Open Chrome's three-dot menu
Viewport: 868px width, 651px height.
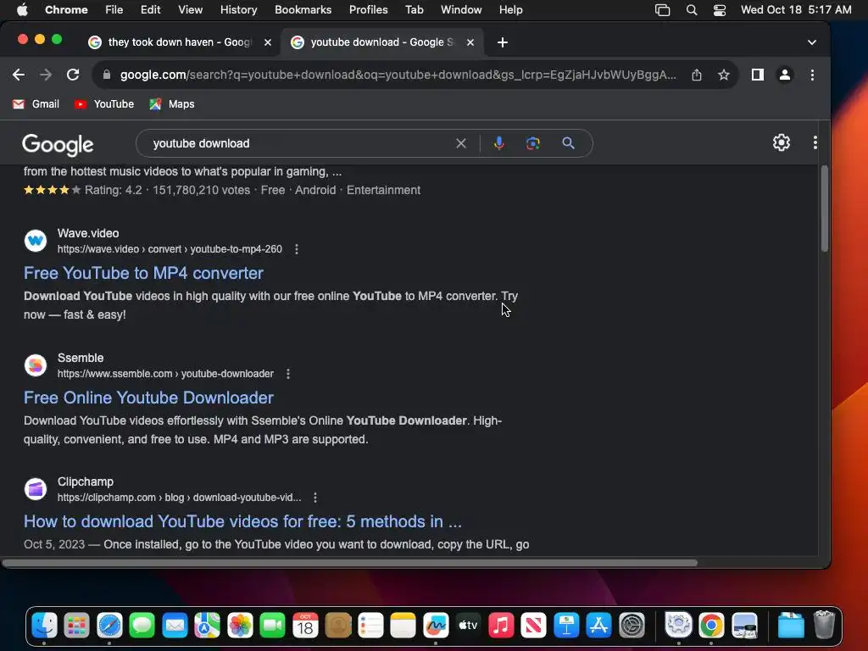coord(812,75)
